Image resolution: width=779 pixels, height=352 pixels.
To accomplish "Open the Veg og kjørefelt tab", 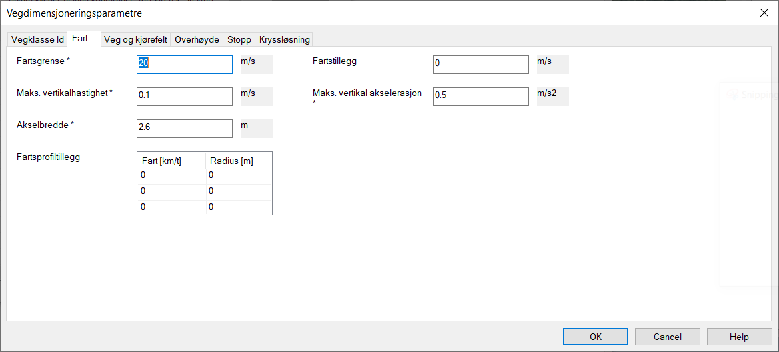I will coord(135,39).
